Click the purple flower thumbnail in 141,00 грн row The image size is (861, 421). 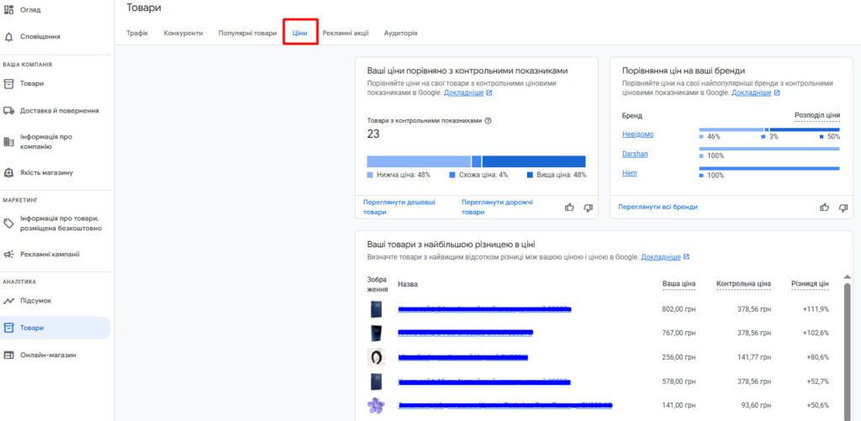point(376,405)
